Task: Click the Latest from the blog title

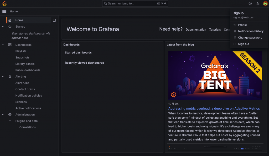Action: tap(180, 45)
